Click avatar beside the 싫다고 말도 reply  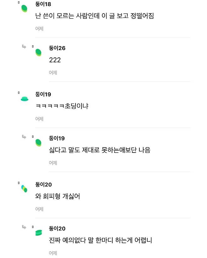(38, 143)
